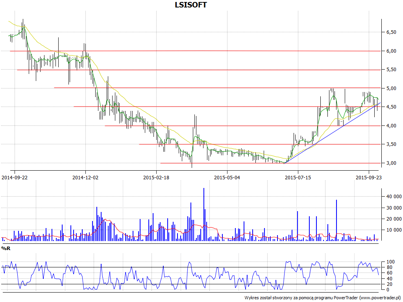The height and width of the screenshot is (302, 403).
Task: Click the 20 000 volume axis label
Action: click(394, 219)
